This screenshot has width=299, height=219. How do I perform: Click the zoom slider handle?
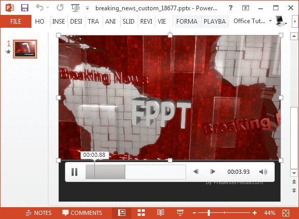[209, 213]
